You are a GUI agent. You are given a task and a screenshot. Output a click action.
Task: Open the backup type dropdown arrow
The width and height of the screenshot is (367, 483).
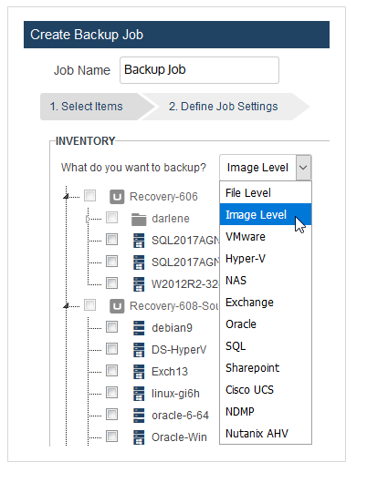303,168
